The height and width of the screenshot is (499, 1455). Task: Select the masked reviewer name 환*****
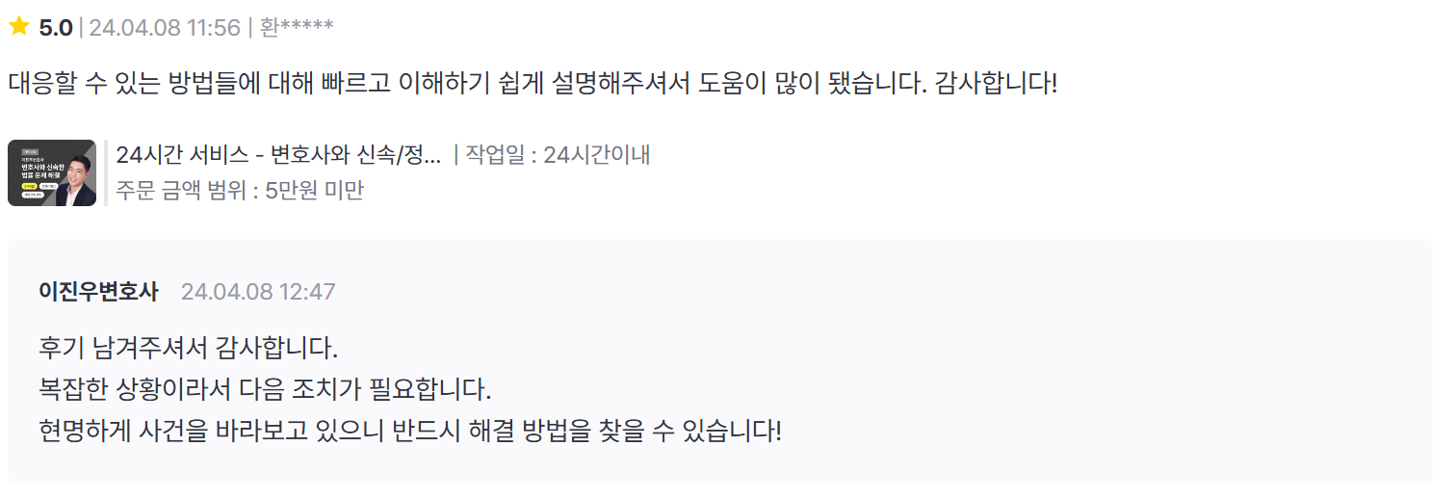(297, 28)
